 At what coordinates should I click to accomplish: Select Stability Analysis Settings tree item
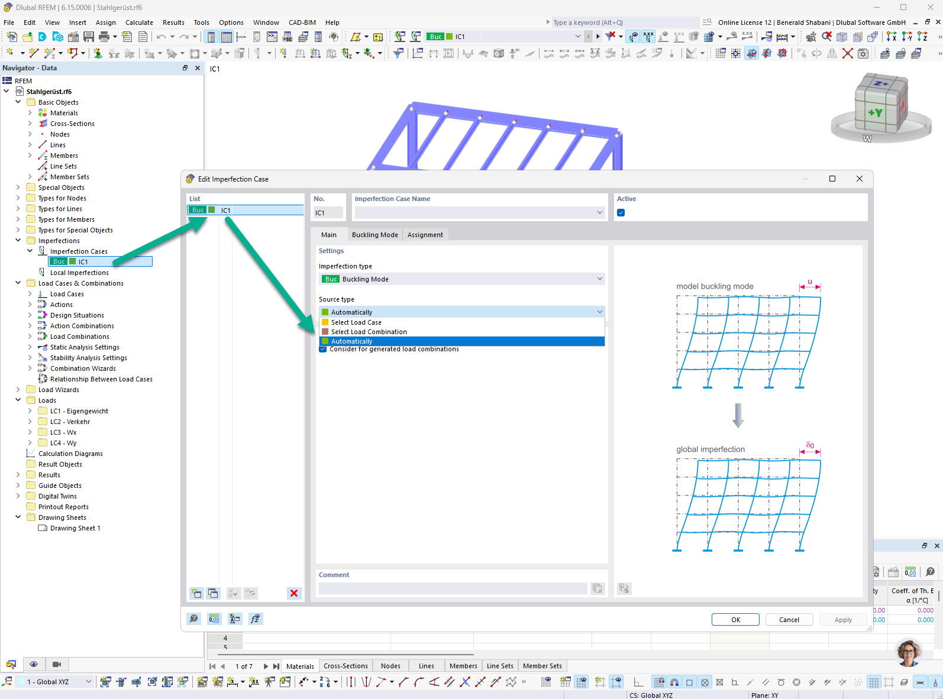88,358
